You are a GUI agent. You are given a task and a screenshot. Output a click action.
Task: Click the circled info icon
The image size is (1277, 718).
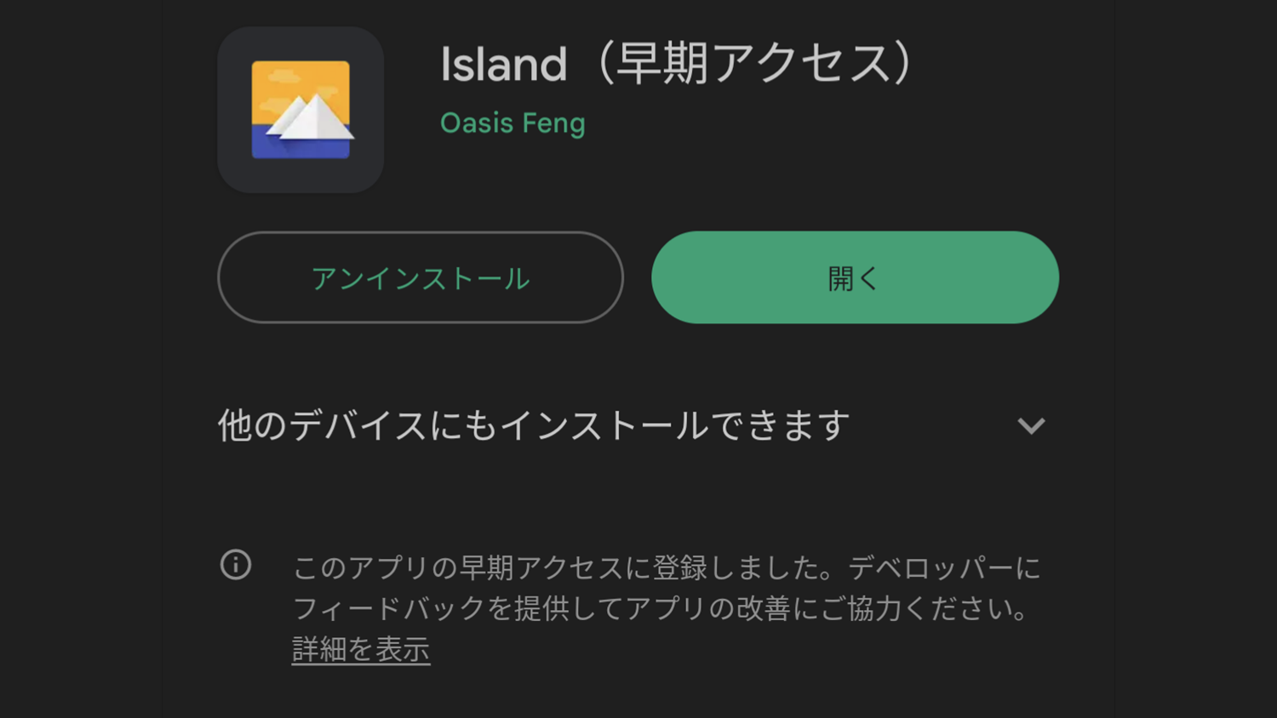pos(236,565)
